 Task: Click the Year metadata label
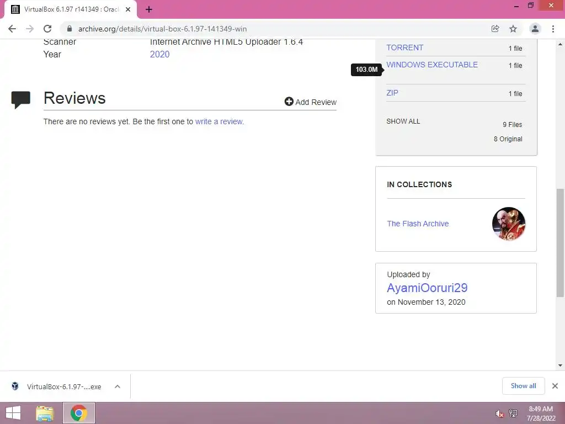(x=52, y=55)
